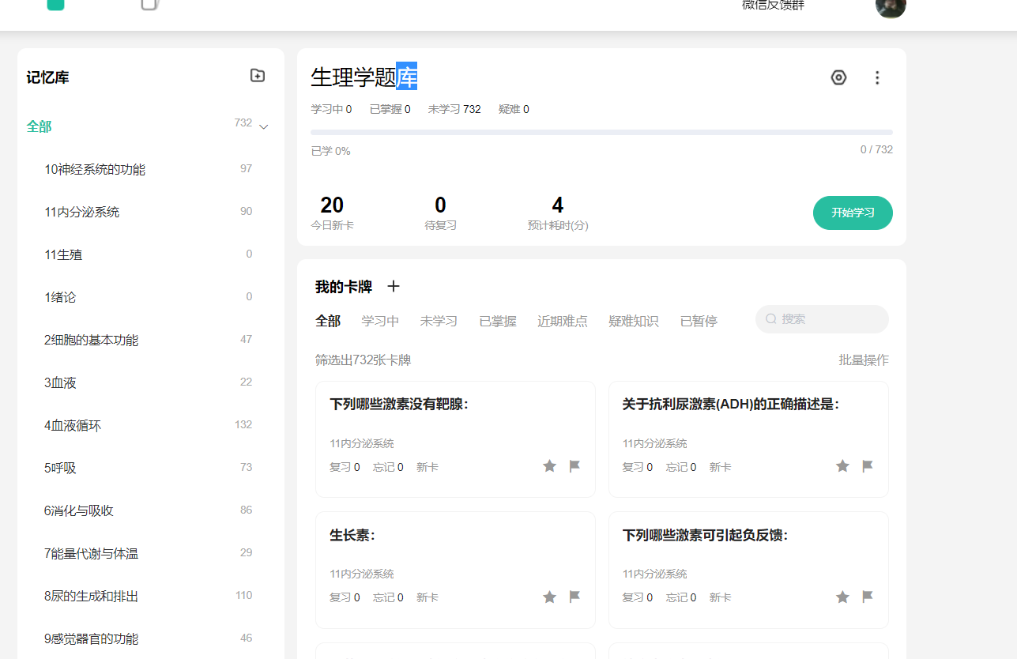Select 全部 in the memory library
This screenshot has height=659, width=1017.
[x=40, y=126]
